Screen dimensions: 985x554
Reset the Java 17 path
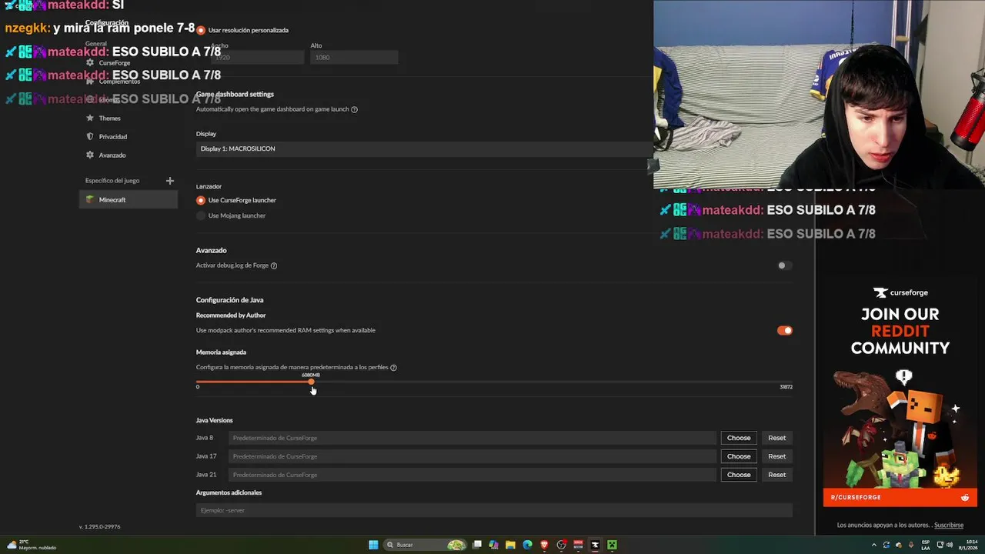coord(777,456)
